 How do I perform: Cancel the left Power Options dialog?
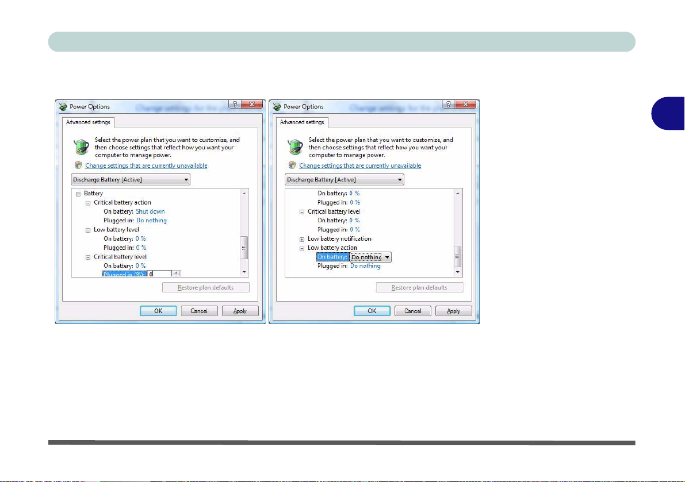199,311
